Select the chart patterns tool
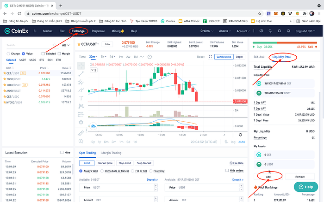Viewport: 324px width, 202px height. point(81,106)
